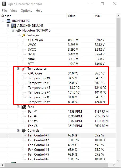
Task: Collapse the IRONSIDEPC tree node
Action: (x=3, y=21)
